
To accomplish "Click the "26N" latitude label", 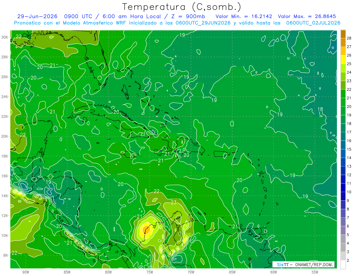I will coord(4,77).
